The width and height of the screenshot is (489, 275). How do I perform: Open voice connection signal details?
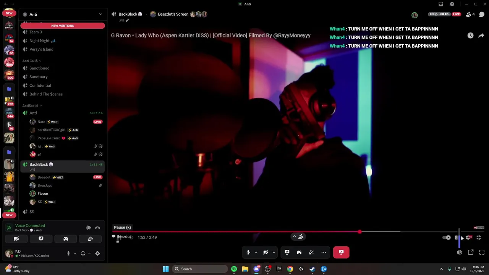pos(9,228)
